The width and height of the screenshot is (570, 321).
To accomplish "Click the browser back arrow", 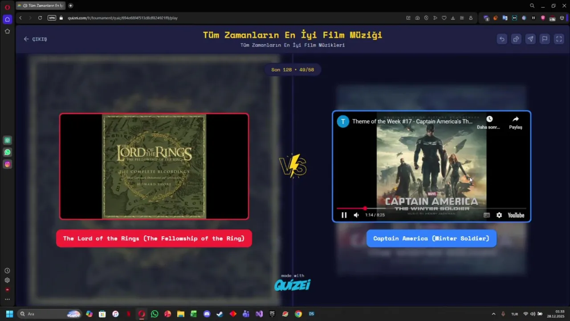I will (x=20, y=18).
